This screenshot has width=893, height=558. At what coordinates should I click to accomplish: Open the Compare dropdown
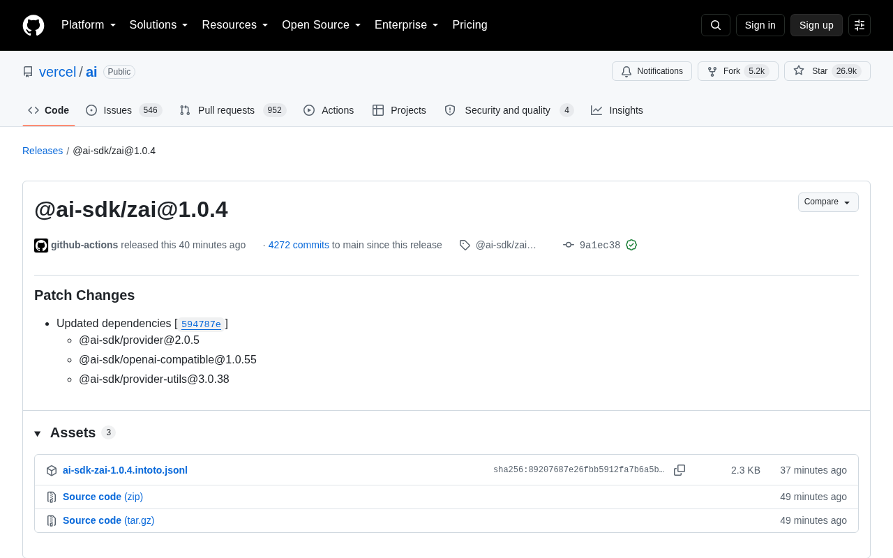[x=828, y=202]
